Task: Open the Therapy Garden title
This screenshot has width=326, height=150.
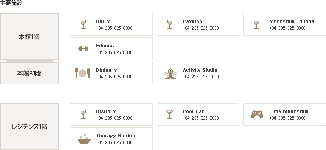Action: 116,136
